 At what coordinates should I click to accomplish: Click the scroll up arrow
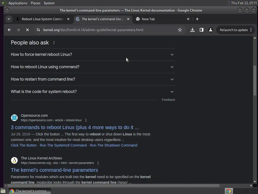pyautogui.click(x=255, y=38)
